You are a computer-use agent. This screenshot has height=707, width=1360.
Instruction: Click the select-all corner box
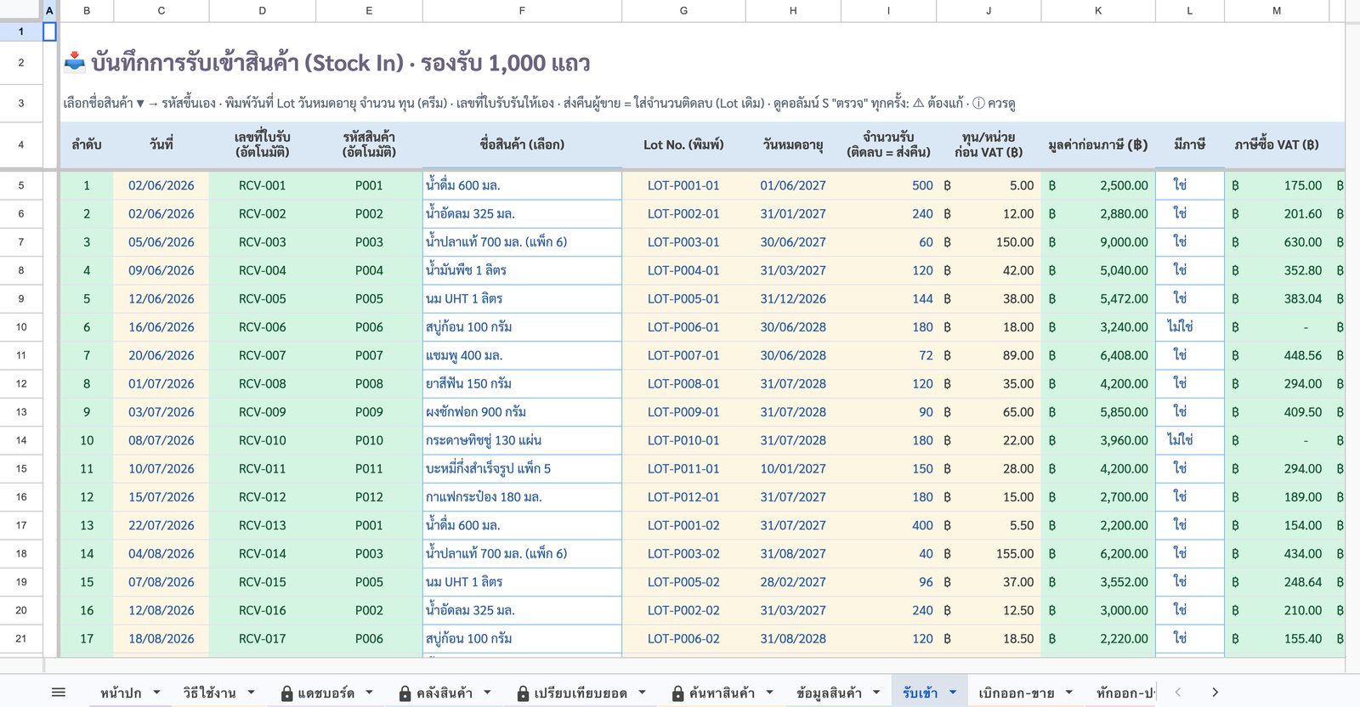coord(20,10)
